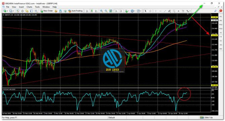Toggle Chart Shift
The height and width of the screenshot is (121, 225).
(121, 11)
